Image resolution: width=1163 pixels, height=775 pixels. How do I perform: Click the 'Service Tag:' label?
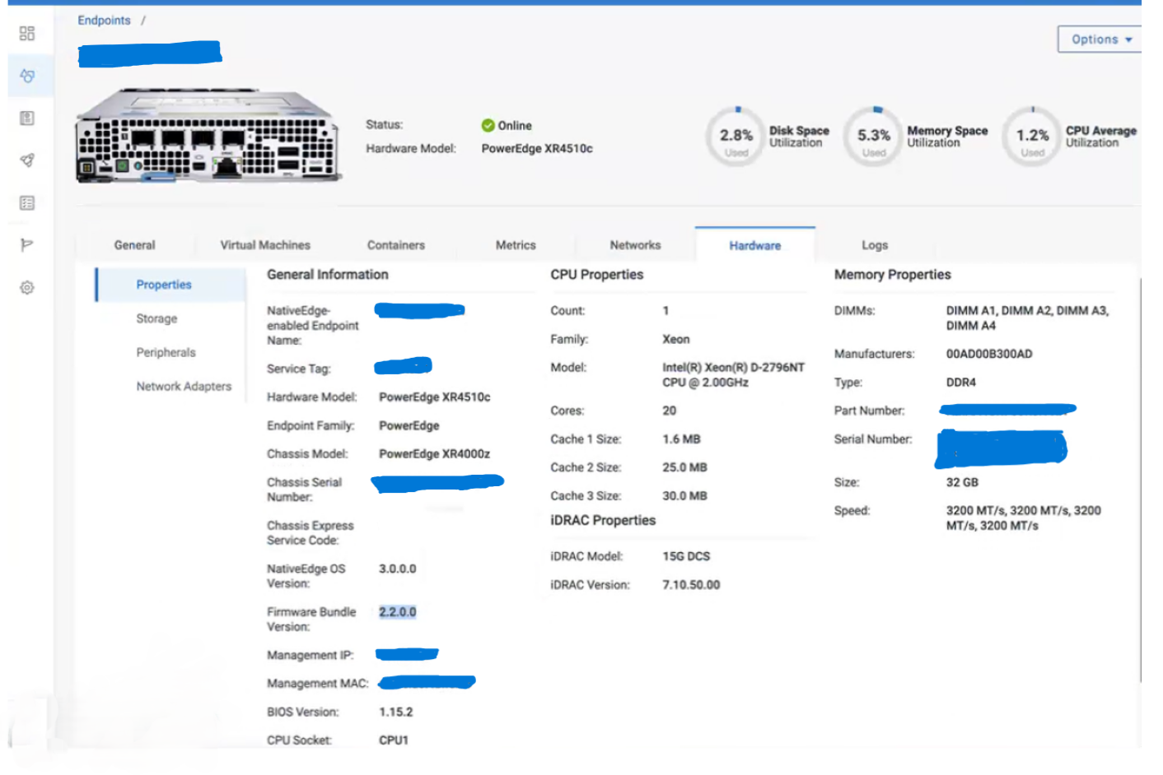pyautogui.click(x=299, y=369)
